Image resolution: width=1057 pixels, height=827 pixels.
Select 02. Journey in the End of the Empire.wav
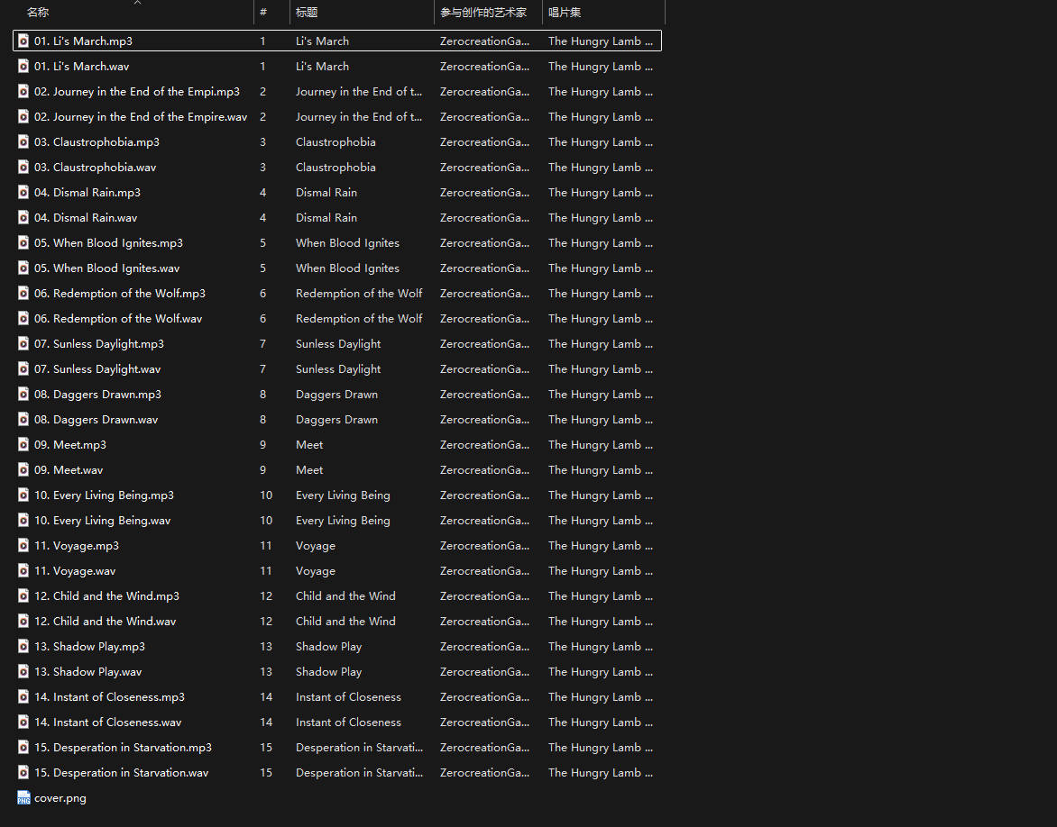coord(150,116)
